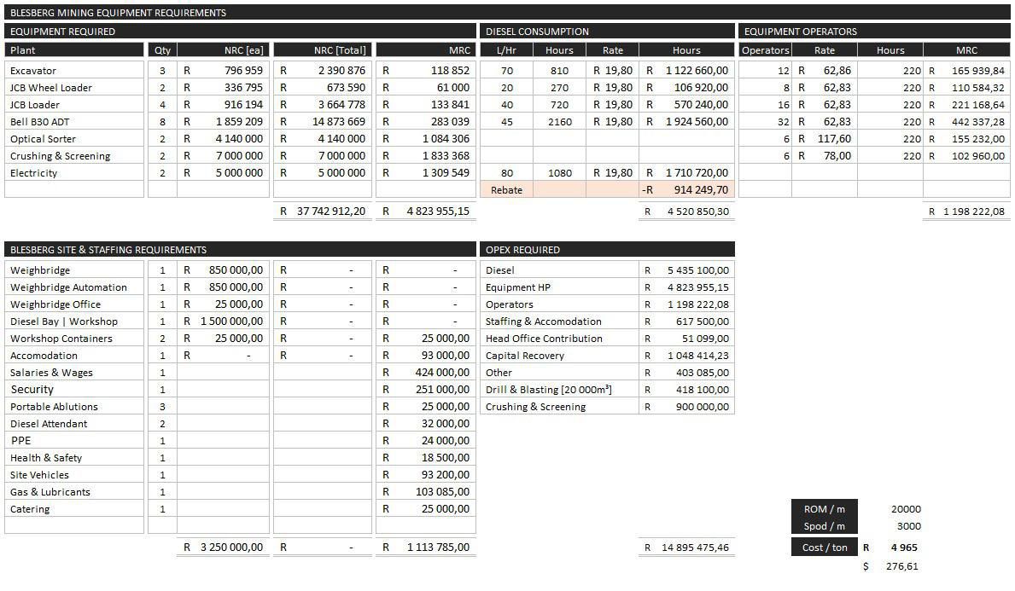Select the operators total 1 198 222,08
The height and width of the screenshot is (591, 1015).
pos(966,211)
